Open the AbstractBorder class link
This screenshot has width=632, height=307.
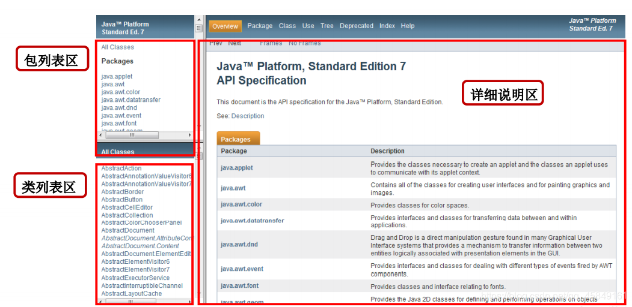tap(123, 192)
